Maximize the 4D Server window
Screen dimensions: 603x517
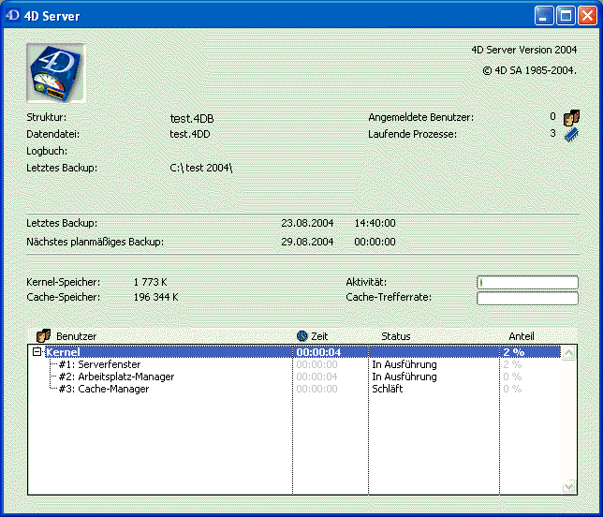click(x=566, y=16)
